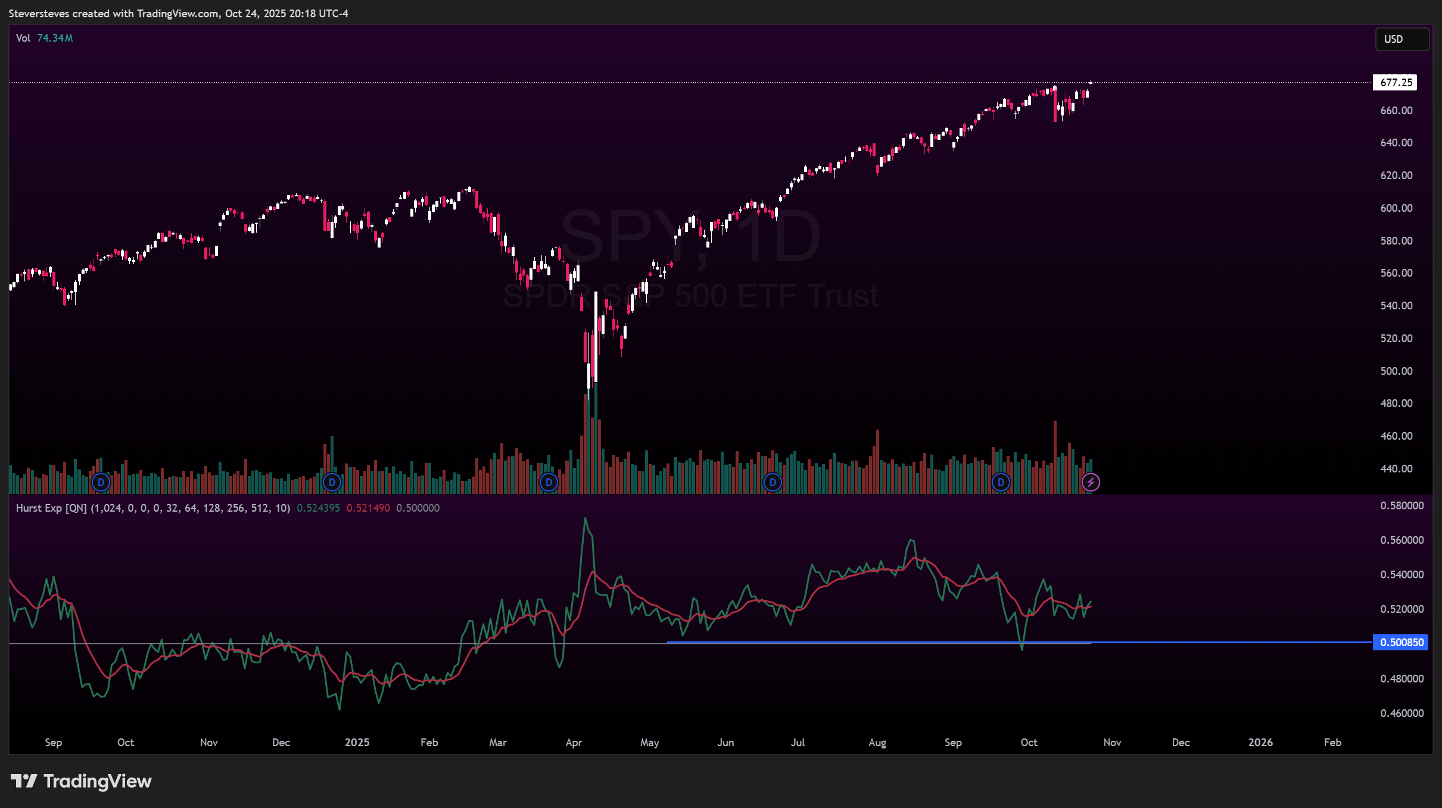Click the 500.00 price scale label
1442x808 pixels.
point(1396,371)
